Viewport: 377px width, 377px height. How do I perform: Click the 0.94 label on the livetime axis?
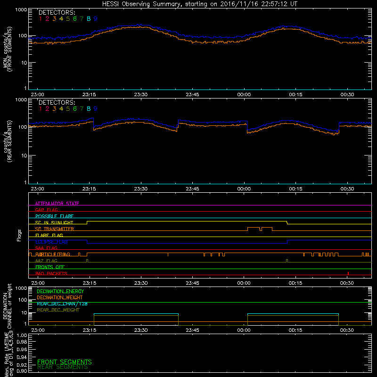pos(22,357)
